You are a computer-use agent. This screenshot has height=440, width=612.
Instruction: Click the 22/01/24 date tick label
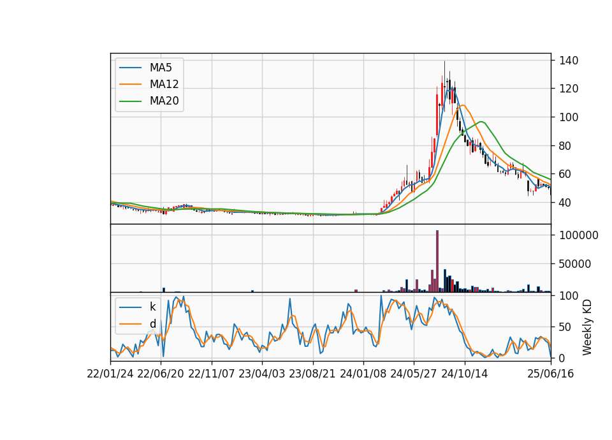[x=110, y=374]
